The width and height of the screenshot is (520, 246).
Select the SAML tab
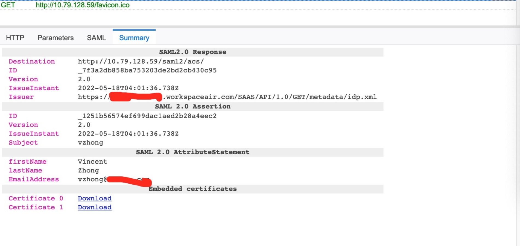click(x=96, y=37)
